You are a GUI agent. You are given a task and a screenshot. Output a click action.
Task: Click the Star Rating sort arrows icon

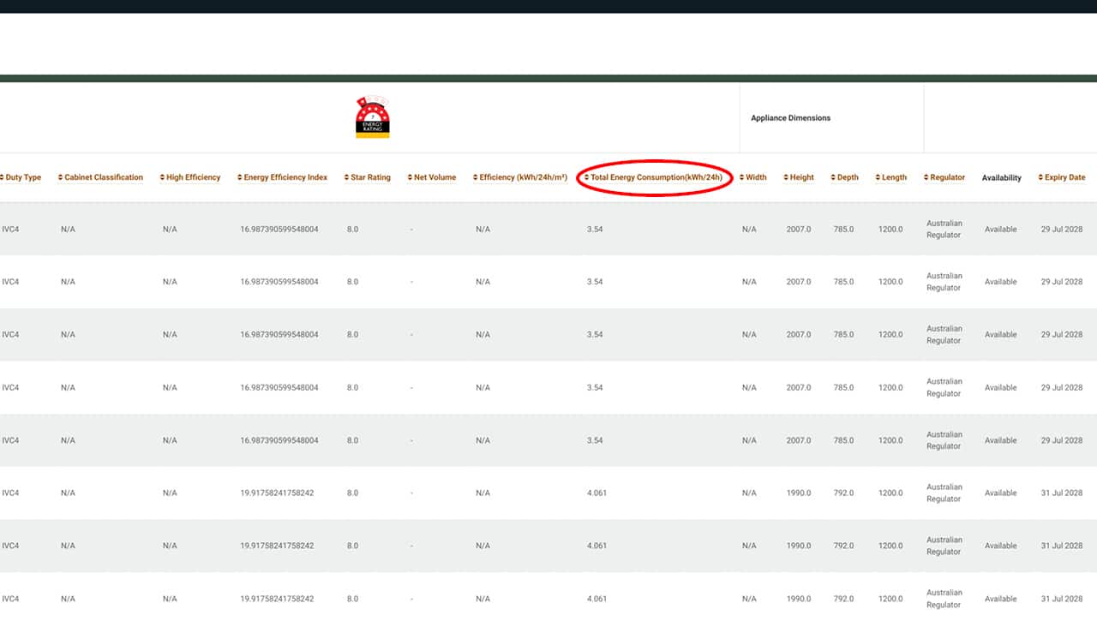pos(347,178)
